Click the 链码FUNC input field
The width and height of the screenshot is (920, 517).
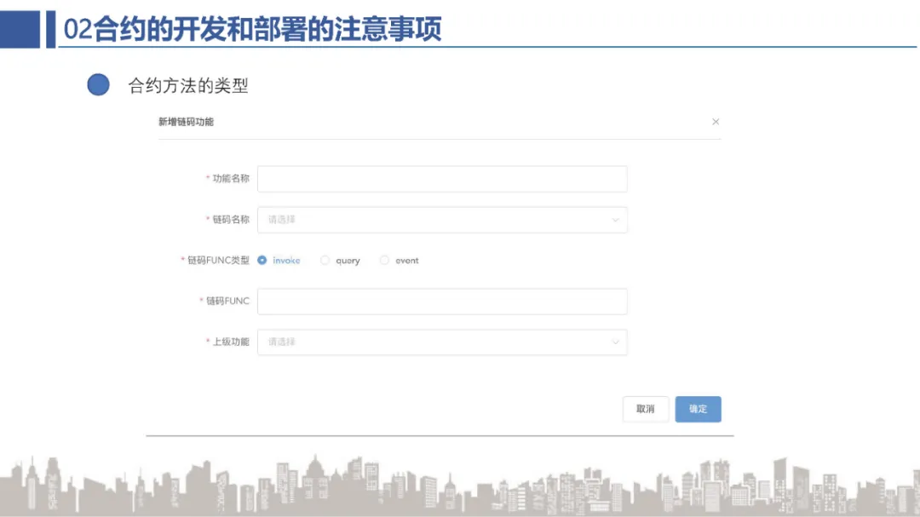coord(442,301)
